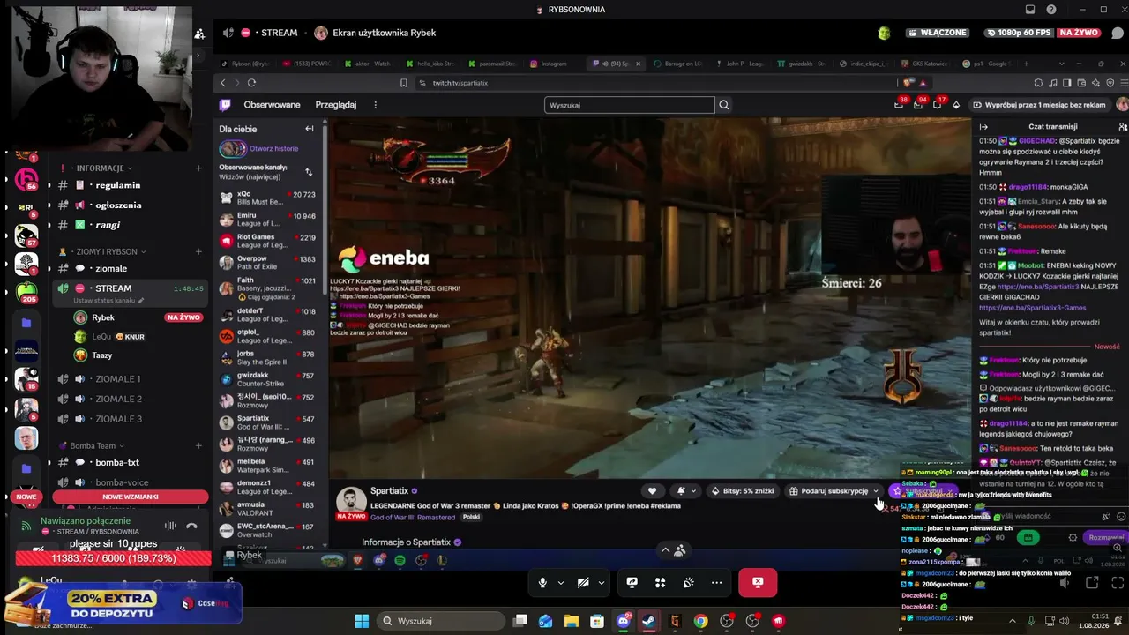Viewport: 1129px width, 635px height.
Task: Click the screen share button
Action: click(x=632, y=582)
